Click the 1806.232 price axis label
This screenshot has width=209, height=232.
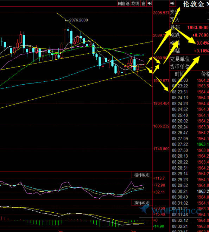click(161, 126)
